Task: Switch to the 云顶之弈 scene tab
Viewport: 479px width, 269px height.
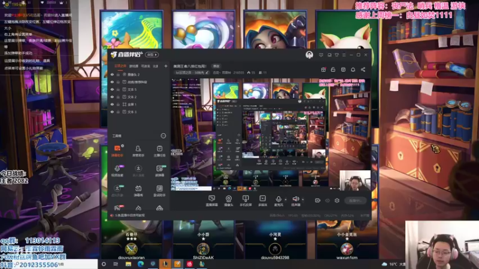Action: click(x=120, y=66)
